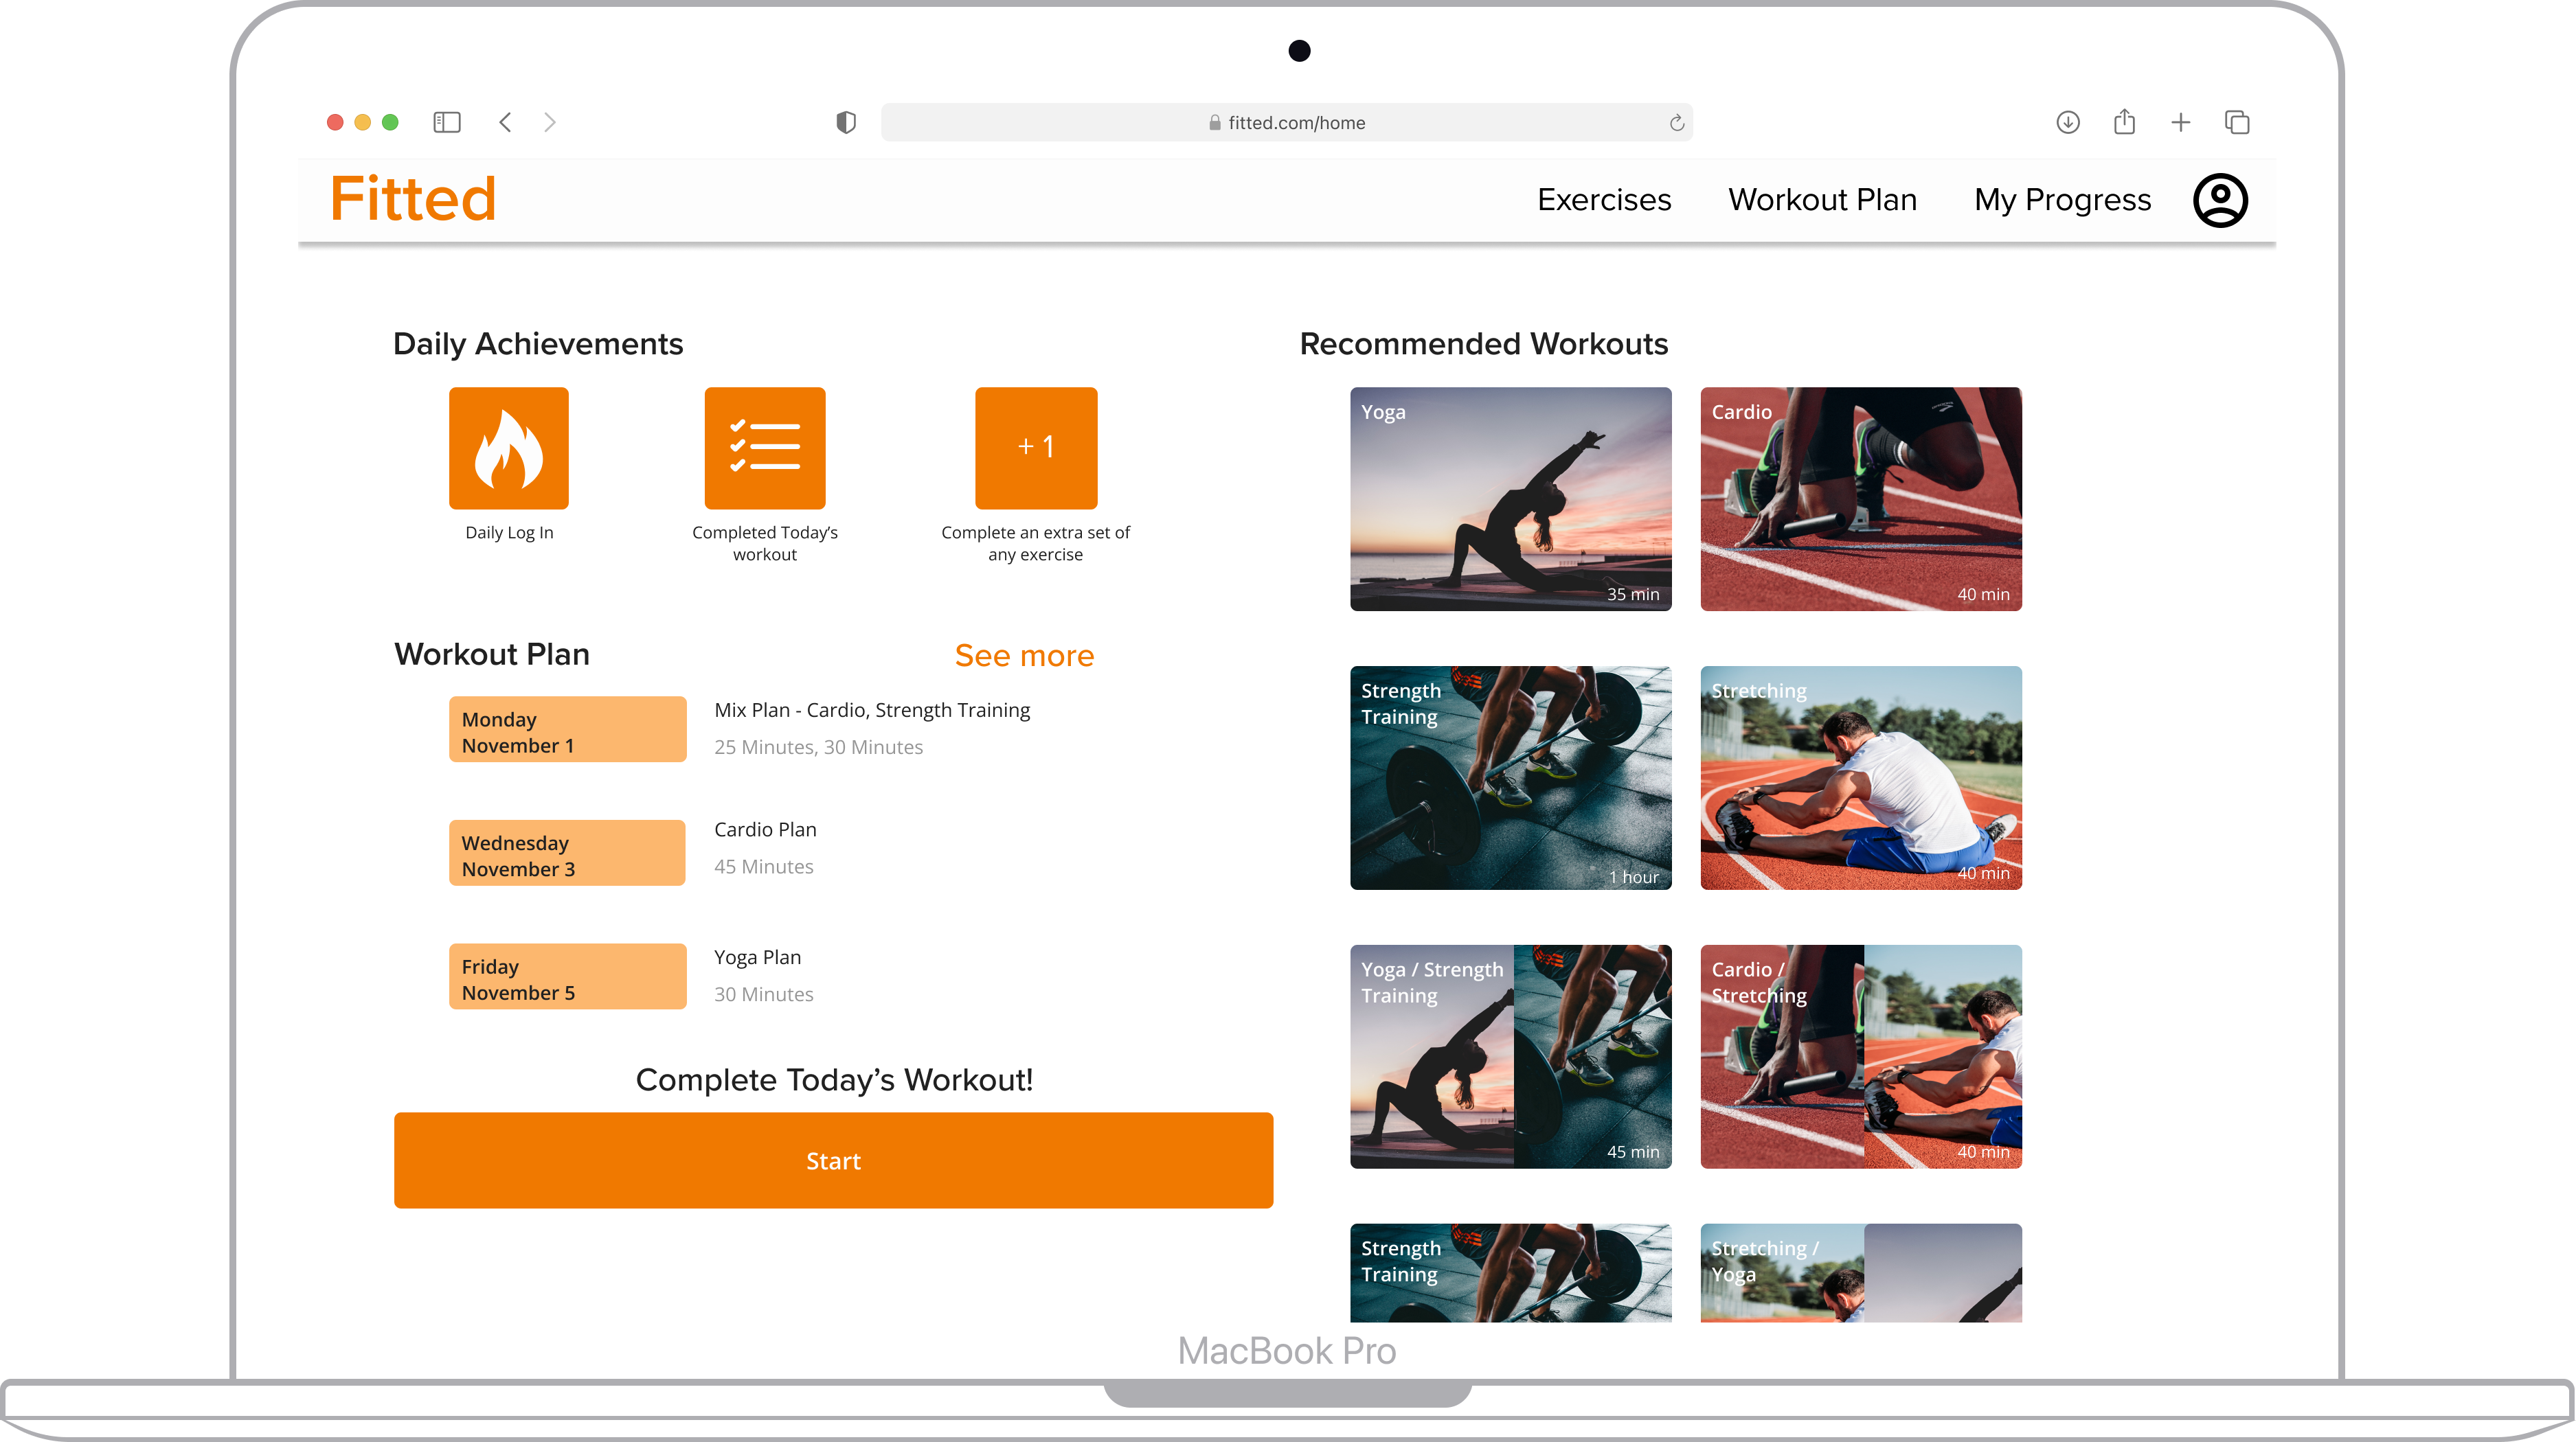Click the share page icon
The image size is (2576, 1442).
[x=2124, y=122]
